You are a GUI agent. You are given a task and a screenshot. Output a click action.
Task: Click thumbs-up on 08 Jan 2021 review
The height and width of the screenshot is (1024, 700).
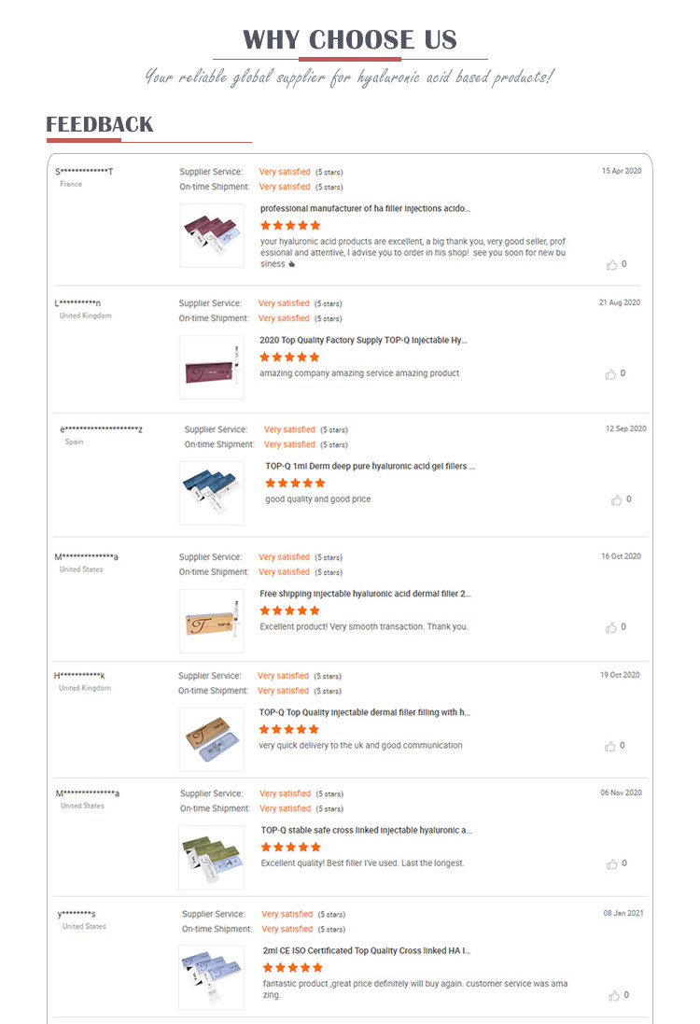point(614,995)
